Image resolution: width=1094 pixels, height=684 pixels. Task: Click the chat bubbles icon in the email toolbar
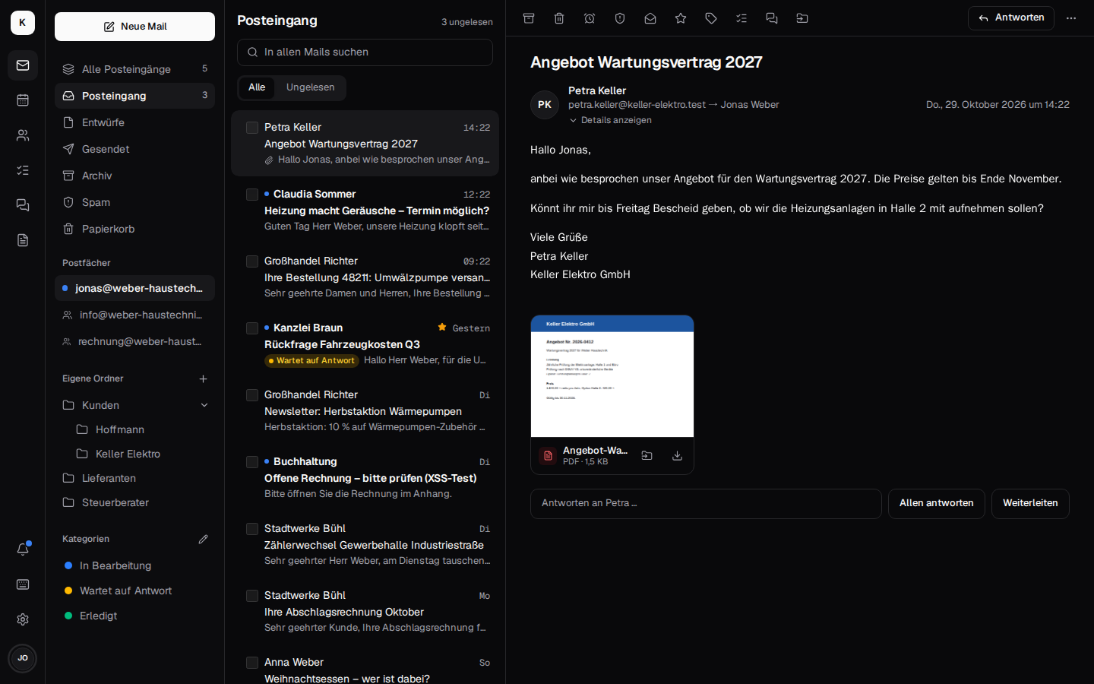pos(772,18)
